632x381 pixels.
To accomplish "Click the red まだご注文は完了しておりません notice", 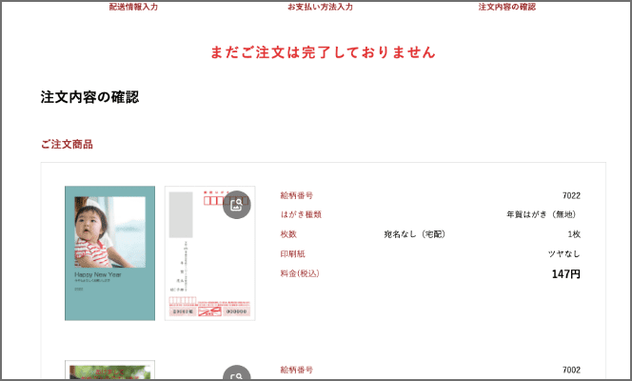I will [x=323, y=52].
